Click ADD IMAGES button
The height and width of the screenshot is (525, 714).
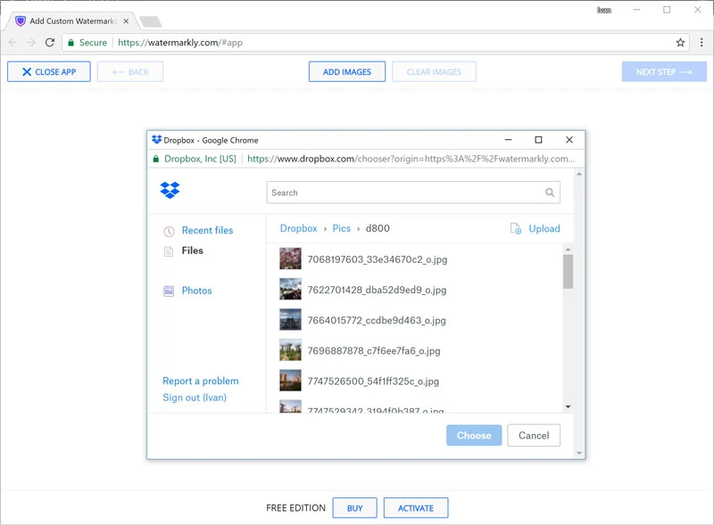pyautogui.click(x=347, y=72)
